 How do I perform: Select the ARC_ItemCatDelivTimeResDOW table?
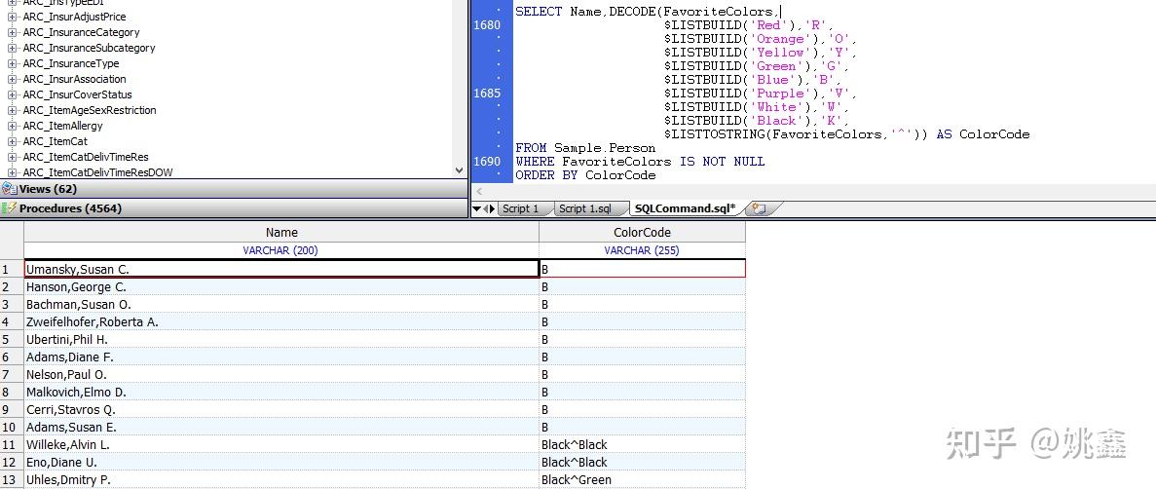click(98, 172)
